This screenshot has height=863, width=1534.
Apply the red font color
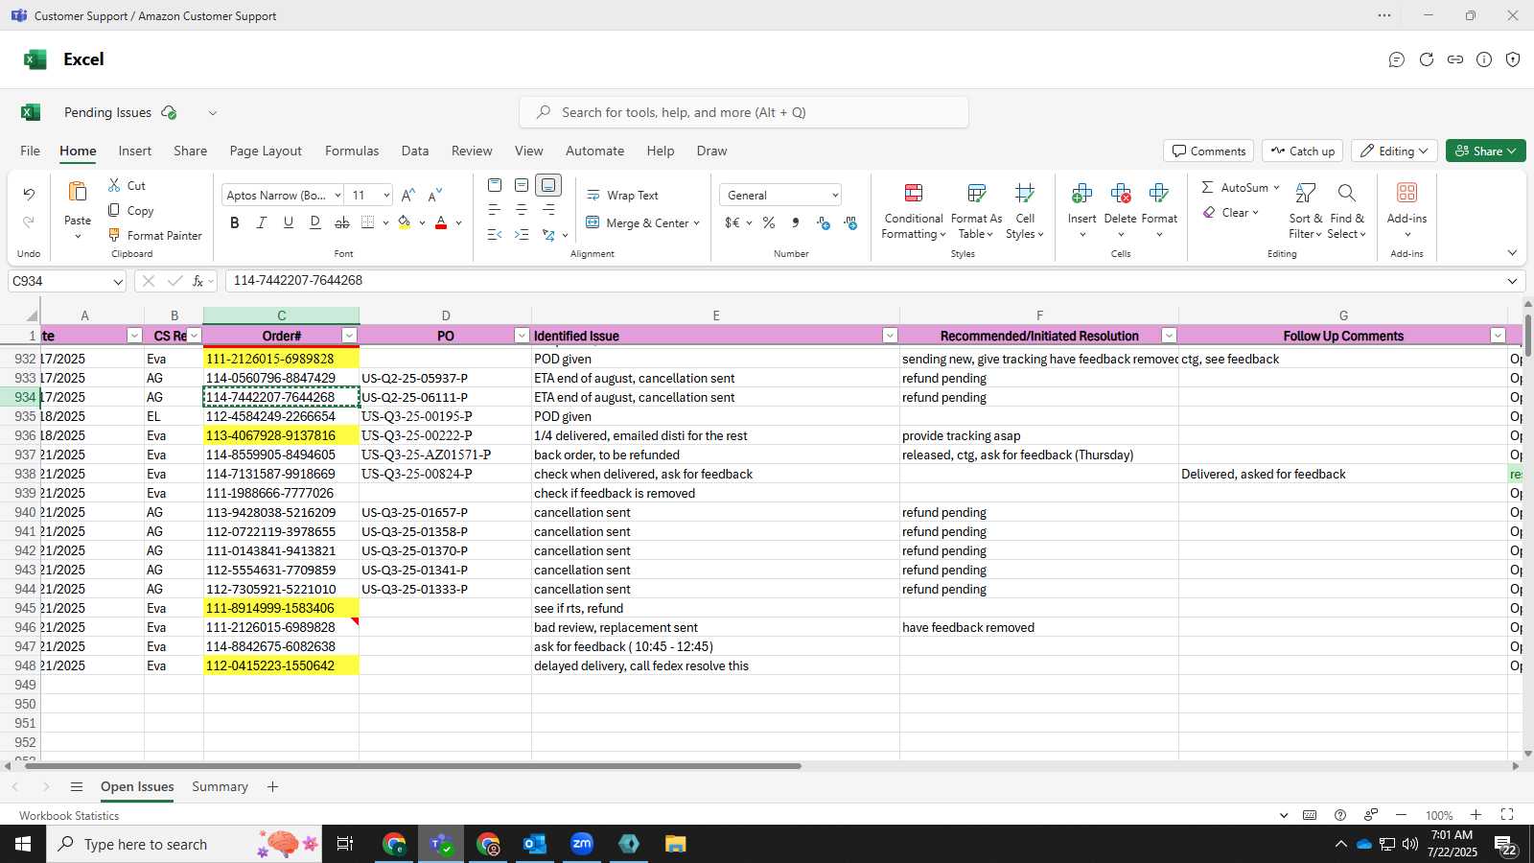[x=441, y=222]
